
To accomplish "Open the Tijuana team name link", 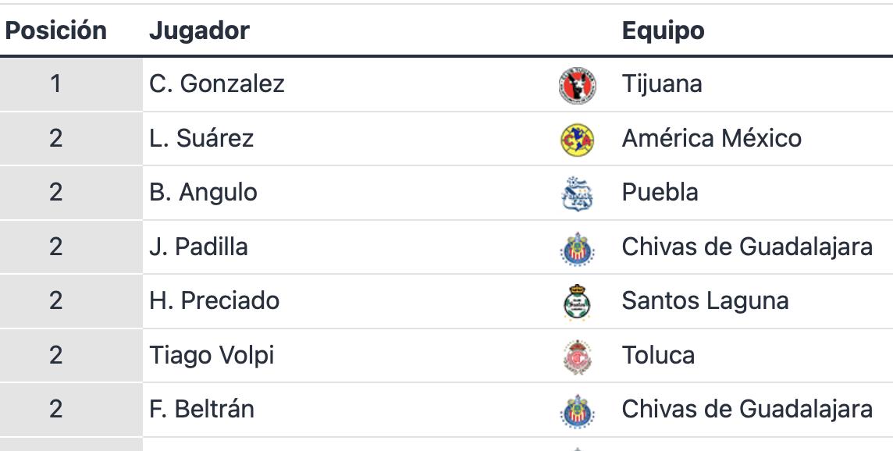I will [x=662, y=83].
